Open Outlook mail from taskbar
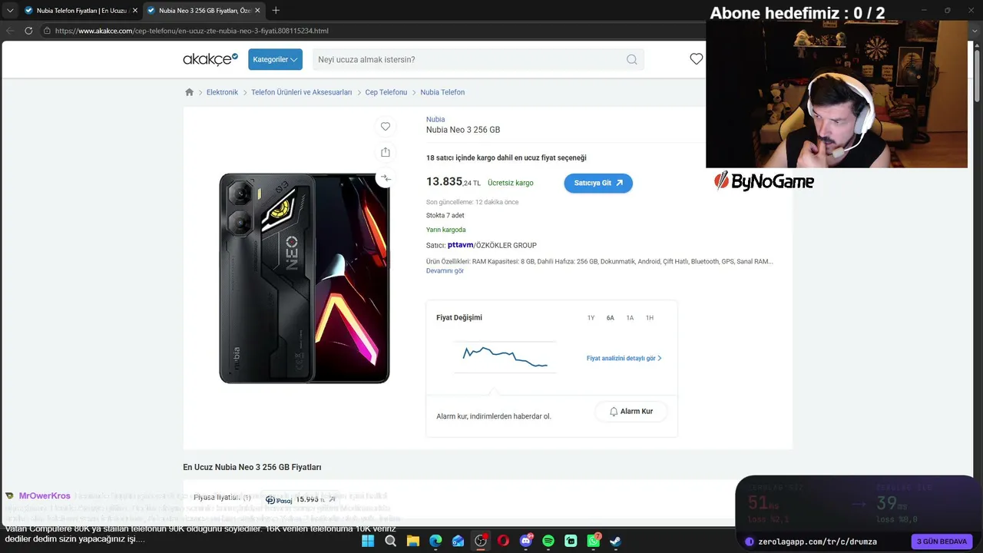 click(x=458, y=541)
